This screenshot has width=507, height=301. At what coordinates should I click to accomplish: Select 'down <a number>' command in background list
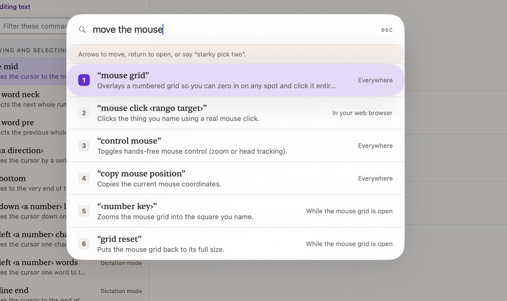[x=33, y=211]
